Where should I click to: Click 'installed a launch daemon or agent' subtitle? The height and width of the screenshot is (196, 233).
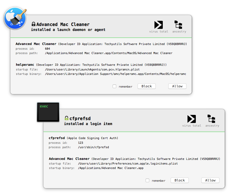68,30
